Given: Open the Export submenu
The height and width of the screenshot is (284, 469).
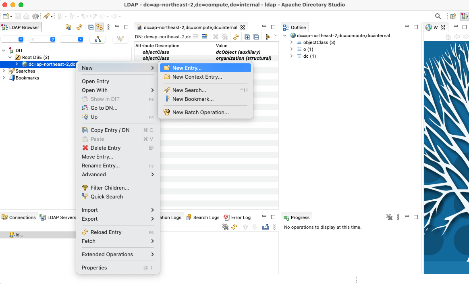Looking at the screenshot, I should point(118,219).
